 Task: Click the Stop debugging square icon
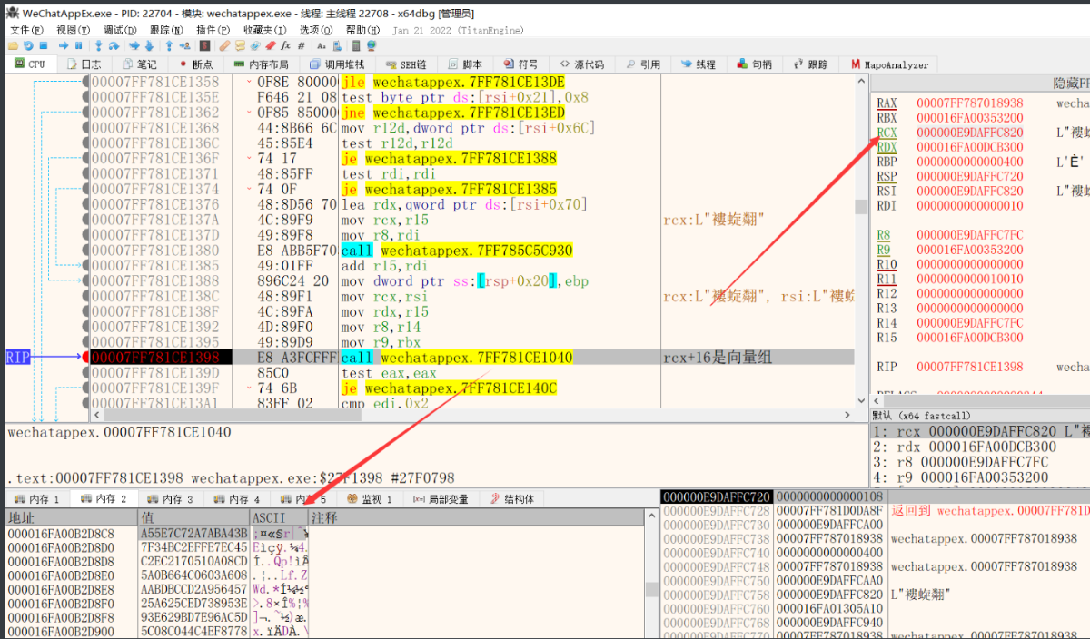point(44,45)
